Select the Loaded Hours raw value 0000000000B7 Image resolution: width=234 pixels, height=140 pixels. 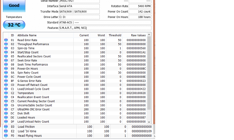tap(136, 117)
